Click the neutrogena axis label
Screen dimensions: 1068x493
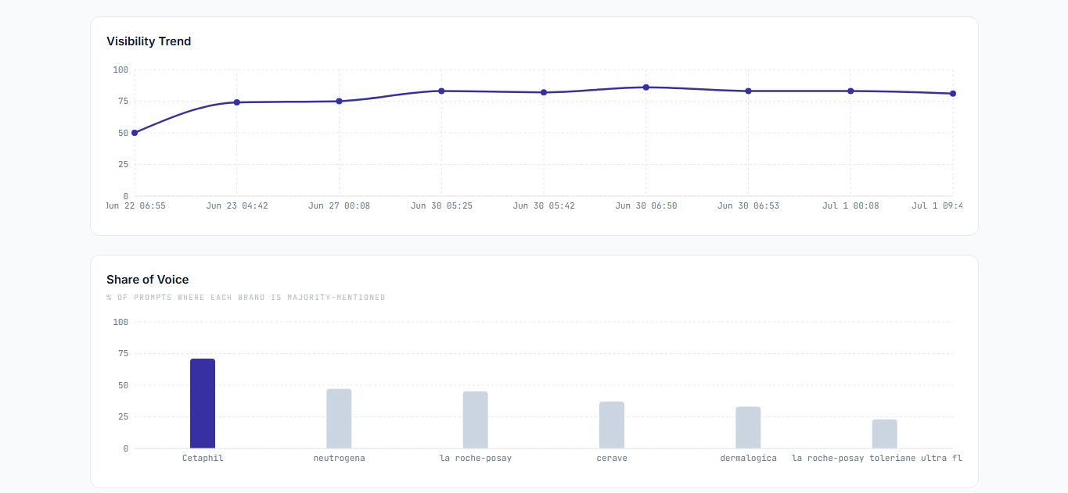[339, 458]
